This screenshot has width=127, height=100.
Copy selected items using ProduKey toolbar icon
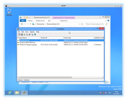27,34
